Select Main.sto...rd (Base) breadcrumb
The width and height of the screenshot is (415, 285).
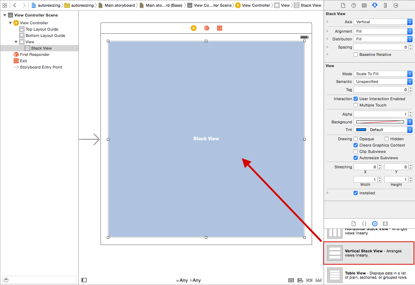[161, 5]
